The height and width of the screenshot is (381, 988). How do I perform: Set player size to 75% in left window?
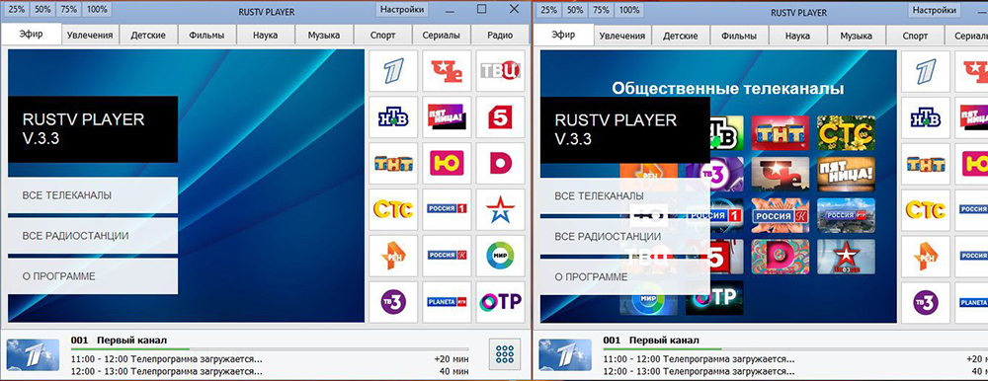click(x=69, y=10)
